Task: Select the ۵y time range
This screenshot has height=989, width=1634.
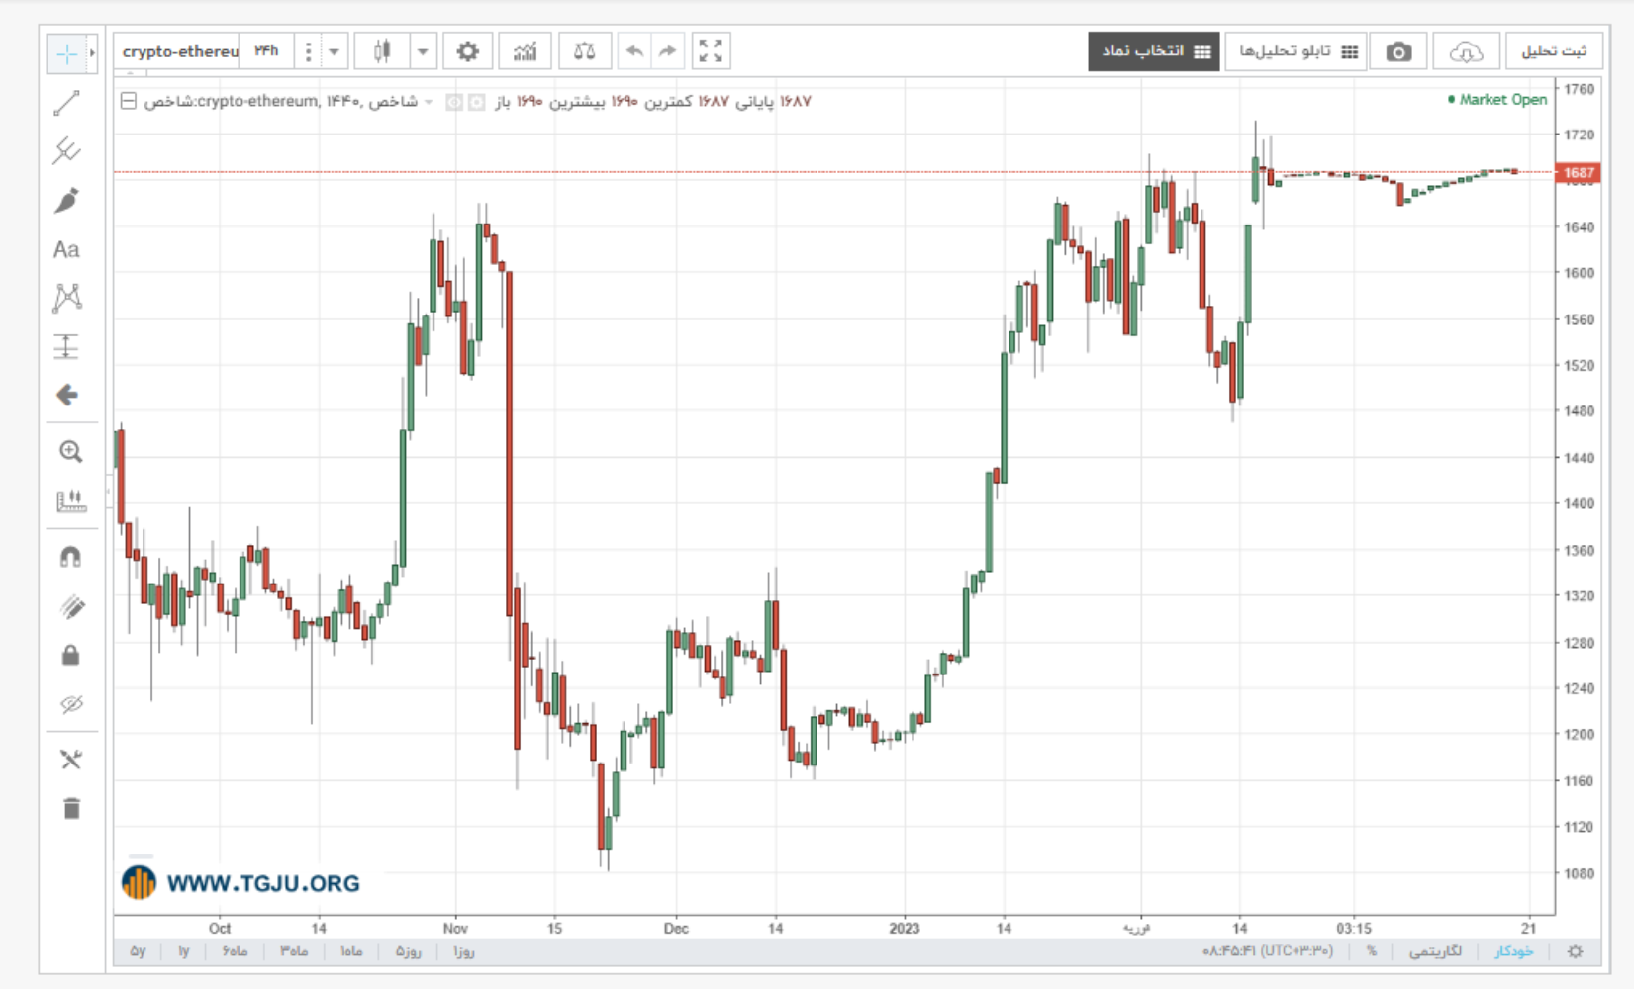Action: tap(138, 951)
